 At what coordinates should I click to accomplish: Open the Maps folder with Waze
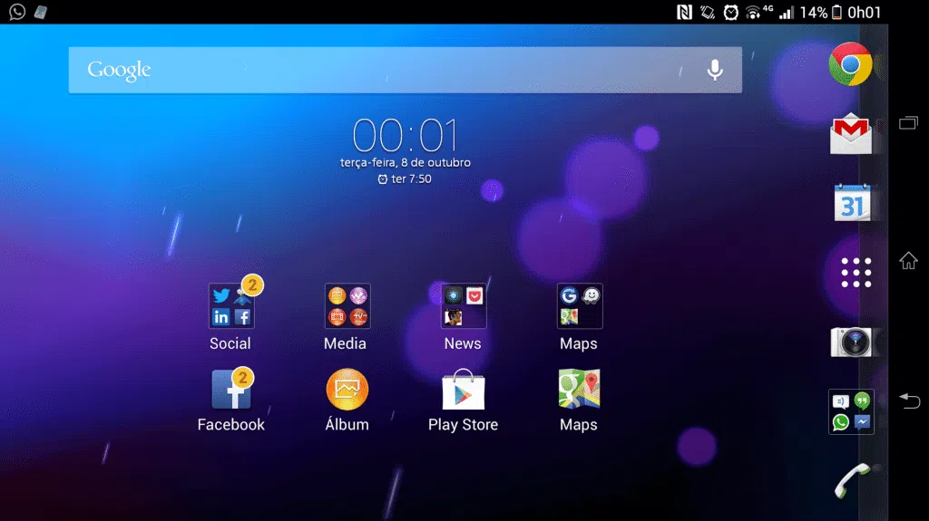point(580,306)
